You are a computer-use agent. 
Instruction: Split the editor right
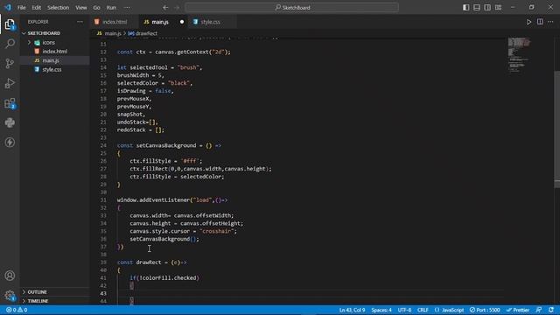pos(540,22)
